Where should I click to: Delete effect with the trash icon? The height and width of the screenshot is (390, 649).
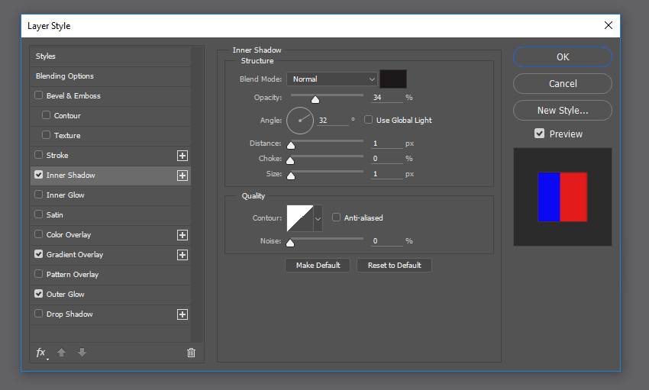[x=191, y=353]
